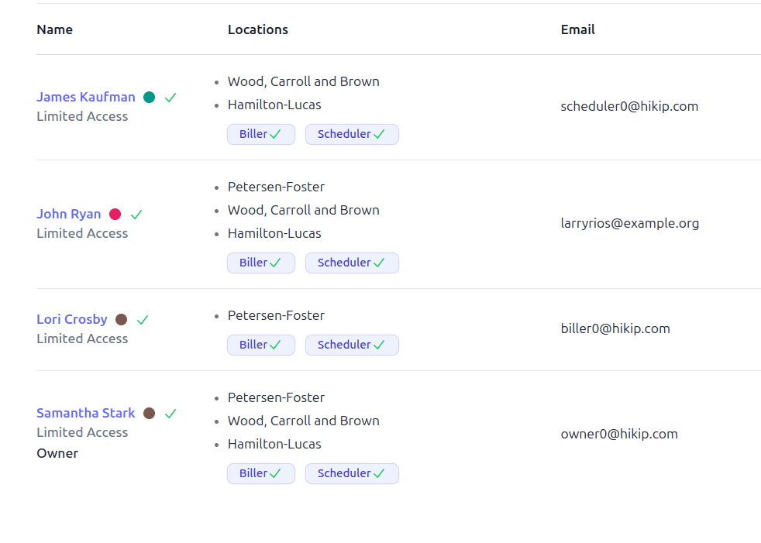Screen dimensions: 761x543
Task: Click Biller badge in Lori Crosby row
Action: pos(261,345)
